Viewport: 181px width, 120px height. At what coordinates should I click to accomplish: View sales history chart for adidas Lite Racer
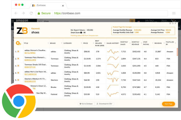click(x=113, y=73)
